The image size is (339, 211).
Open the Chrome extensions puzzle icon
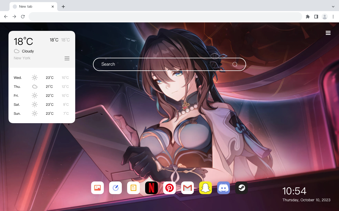[307, 17]
